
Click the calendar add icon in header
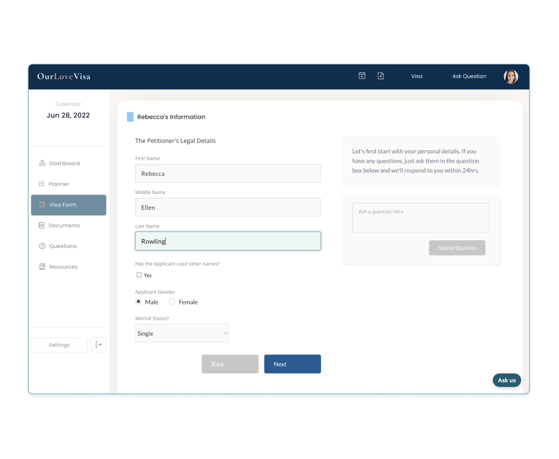[362, 76]
